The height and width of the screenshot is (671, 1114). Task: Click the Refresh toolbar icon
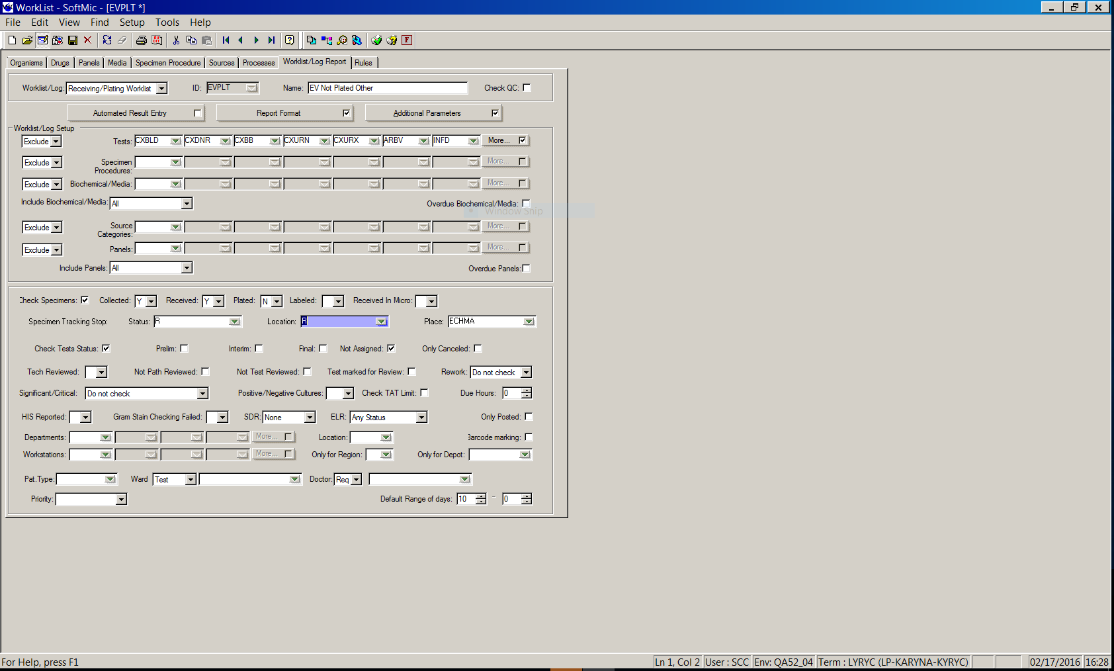107,40
